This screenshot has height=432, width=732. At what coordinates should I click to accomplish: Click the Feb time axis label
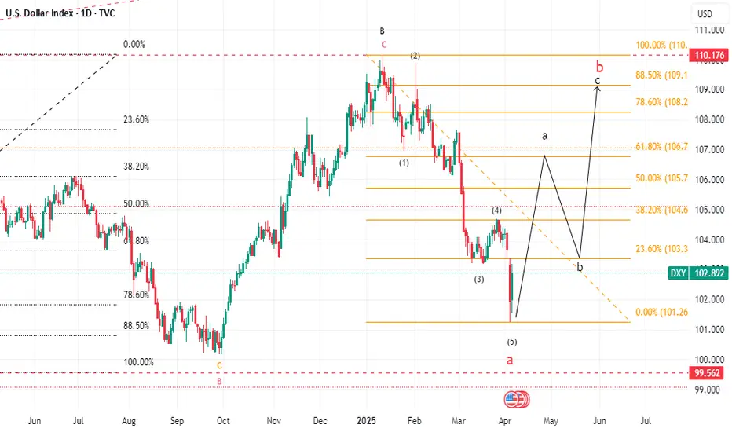click(415, 421)
